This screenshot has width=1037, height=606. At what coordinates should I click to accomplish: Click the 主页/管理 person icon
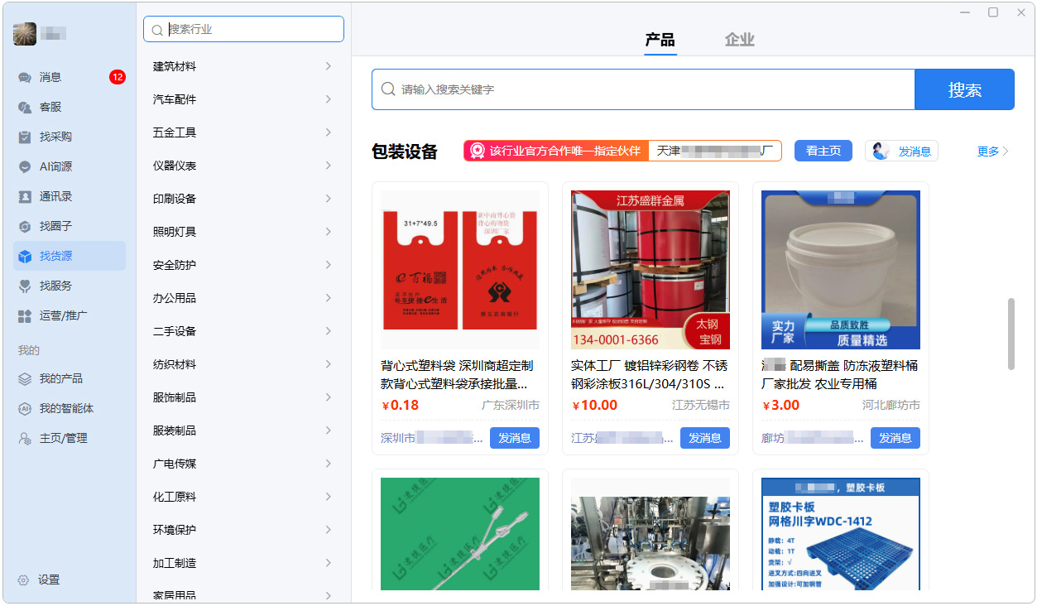click(25, 438)
